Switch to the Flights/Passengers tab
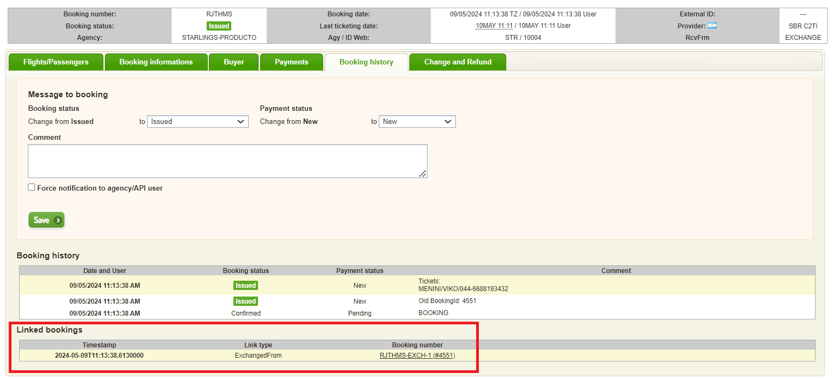The height and width of the screenshot is (379, 832). point(56,62)
